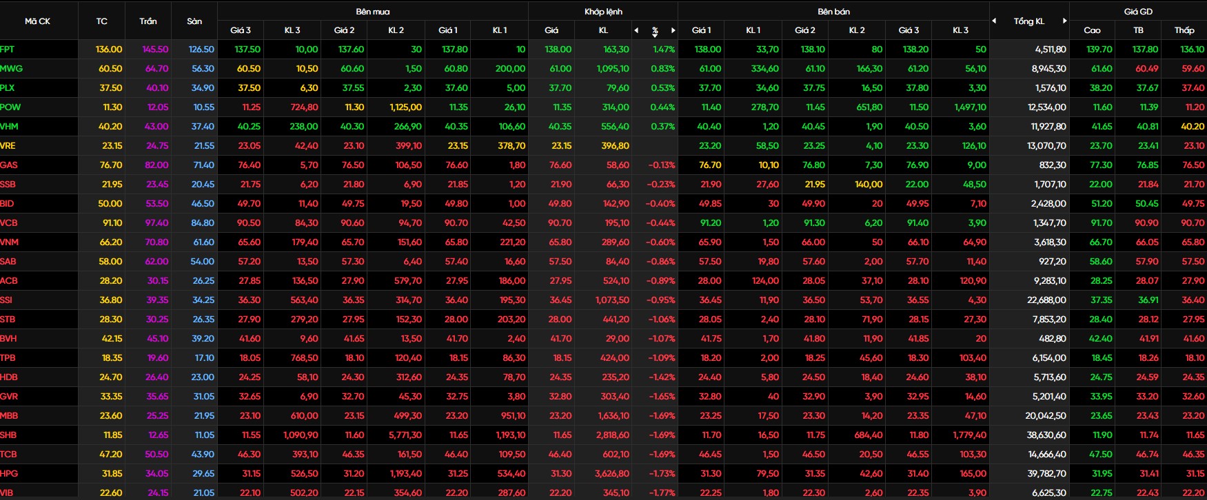Click the Khớp lệnh group header
Screen dimensions: 1207x500
tap(603, 12)
